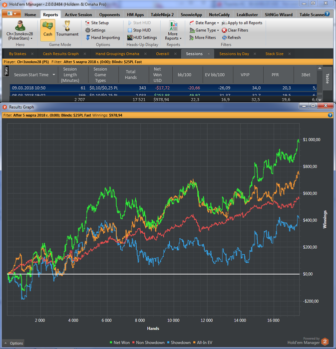Open Hand Importing option
The height and width of the screenshot is (349, 336).
[x=103, y=37]
